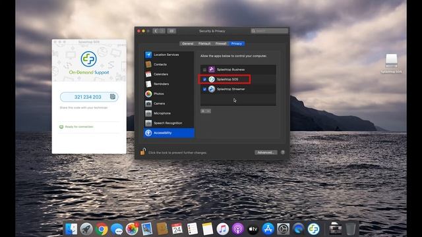Image resolution: width=422 pixels, height=237 pixels.
Task: Select Calendars in the privacy sidebar
Action: (169, 74)
